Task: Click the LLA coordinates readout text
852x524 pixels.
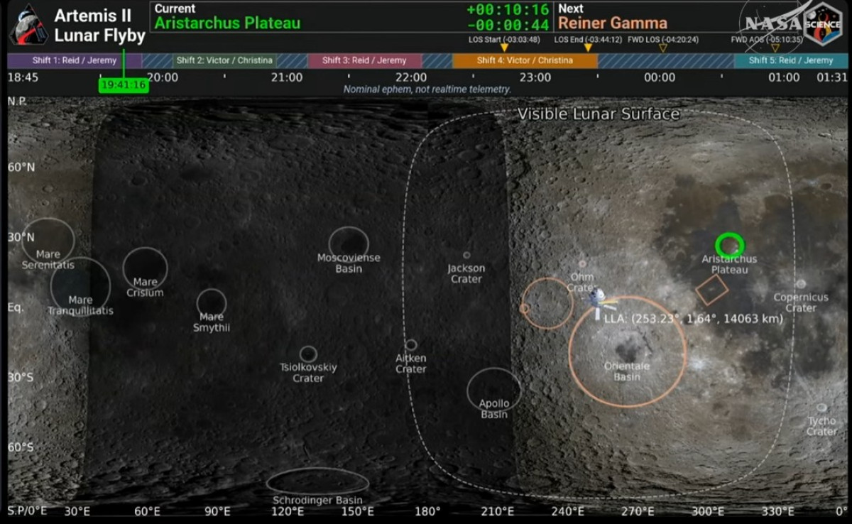Action: [693, 319]
